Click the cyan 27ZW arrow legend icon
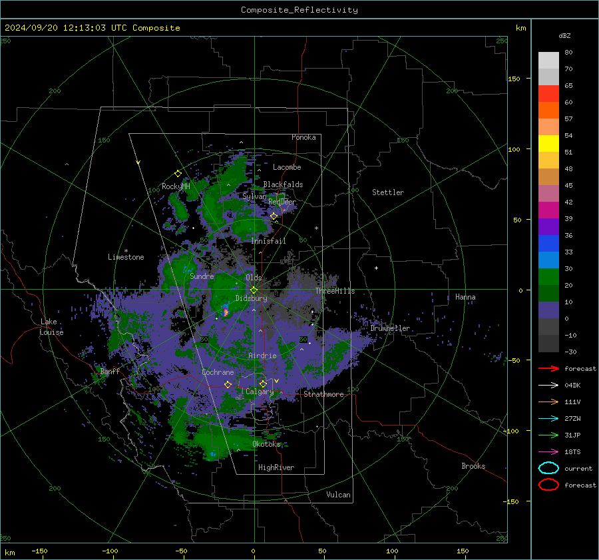599x560 pixels. point(548,418)
